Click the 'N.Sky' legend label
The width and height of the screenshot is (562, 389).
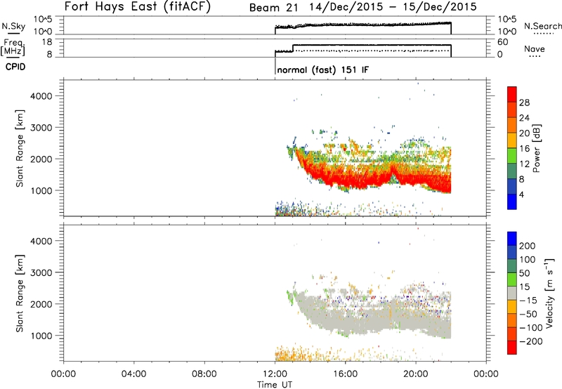pyautogui.click(x=13, y=26)
